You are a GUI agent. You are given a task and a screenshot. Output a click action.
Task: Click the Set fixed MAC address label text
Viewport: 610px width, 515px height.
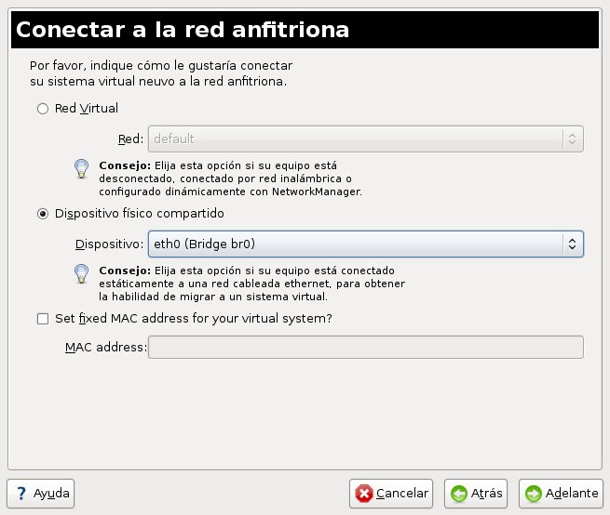click(194, 319)
